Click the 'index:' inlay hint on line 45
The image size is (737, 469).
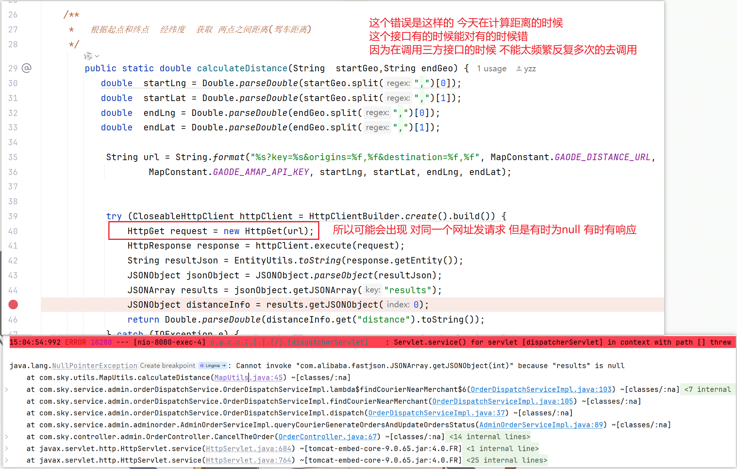398,305
